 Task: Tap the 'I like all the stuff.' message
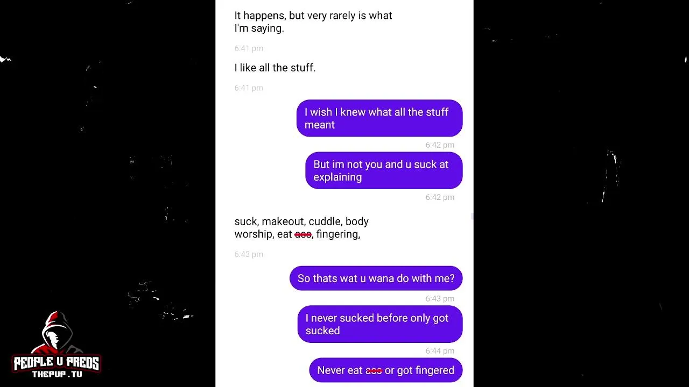pos(275,68)
